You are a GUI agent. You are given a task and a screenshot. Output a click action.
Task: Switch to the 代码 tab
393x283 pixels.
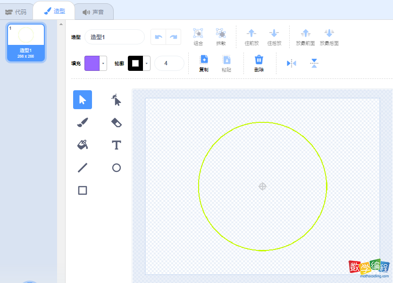(x=16, y=12)
